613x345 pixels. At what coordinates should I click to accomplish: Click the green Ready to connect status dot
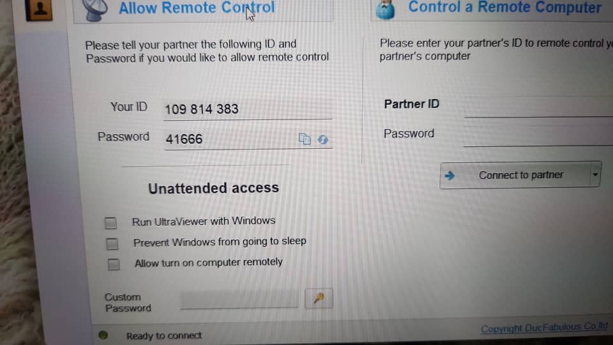click(103, 335)
